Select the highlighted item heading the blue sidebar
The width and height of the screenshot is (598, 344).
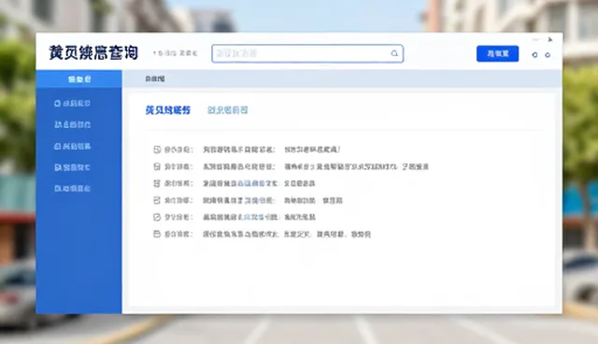click(78, 79)
